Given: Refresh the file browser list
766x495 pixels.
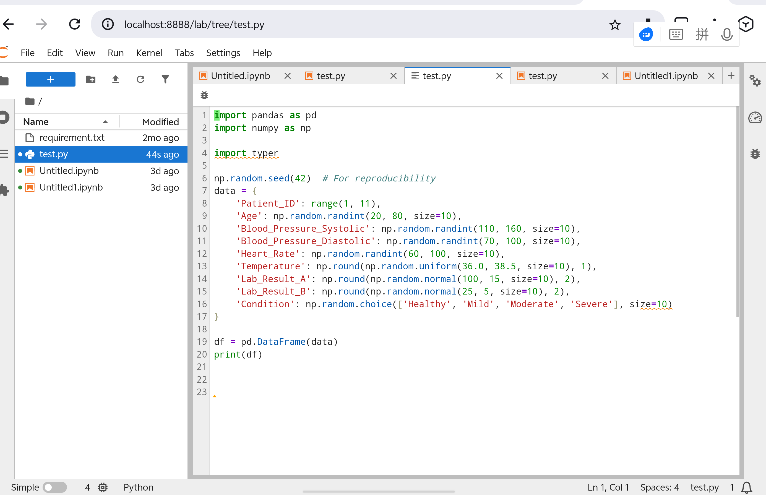Looking at the screenshot, I should coord(140,79).
